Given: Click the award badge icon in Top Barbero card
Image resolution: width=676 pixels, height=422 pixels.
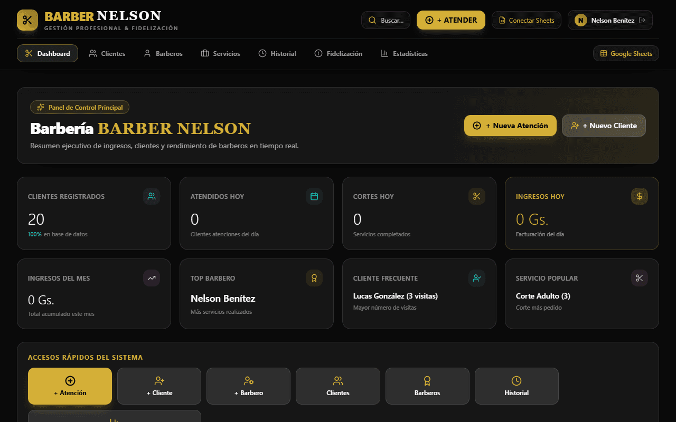Looking at the screenshot, I should [314, 278].
